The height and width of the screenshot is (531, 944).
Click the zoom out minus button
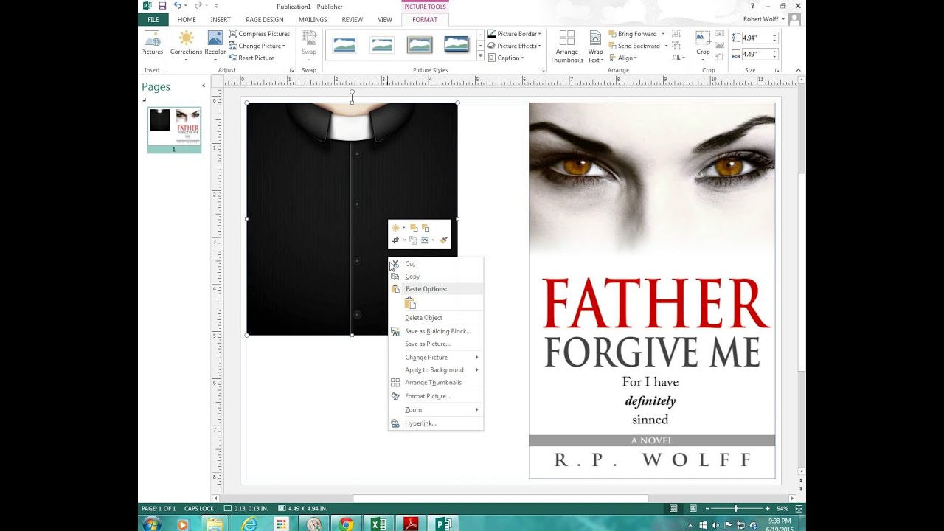point(707,509)
